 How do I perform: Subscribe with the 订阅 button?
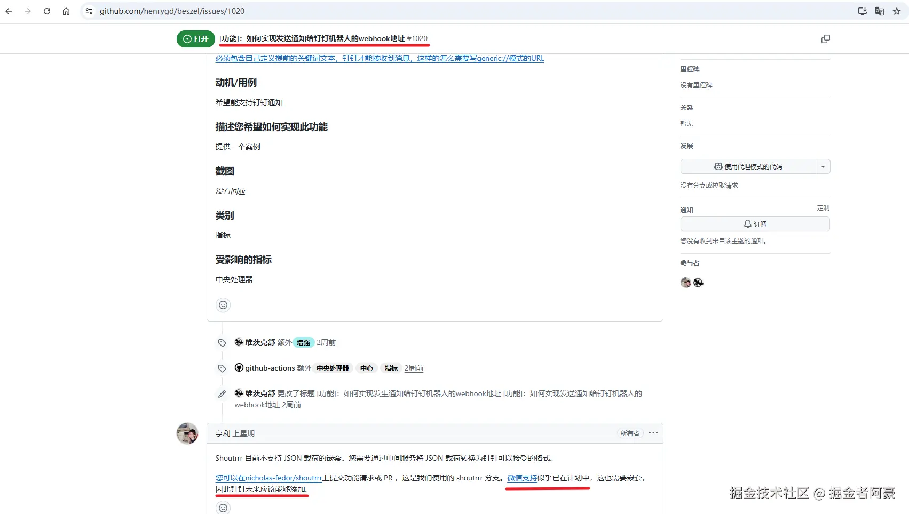[755, 224]
